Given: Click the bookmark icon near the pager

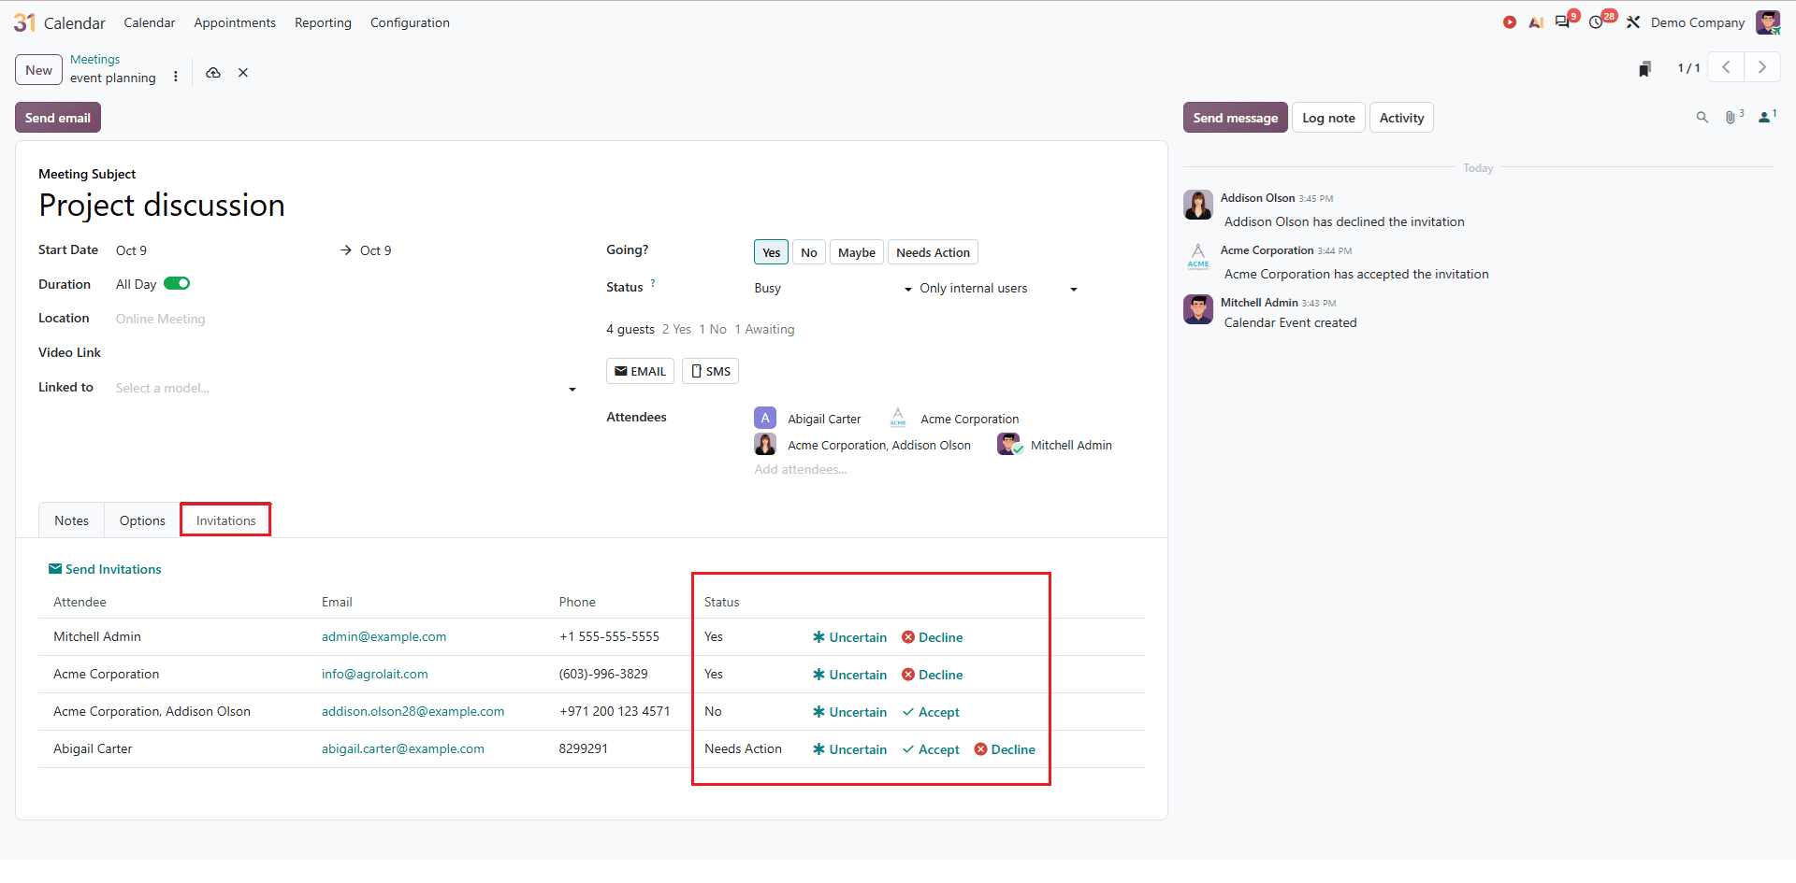Looking at the screenshot, I should pos(1644,69).
